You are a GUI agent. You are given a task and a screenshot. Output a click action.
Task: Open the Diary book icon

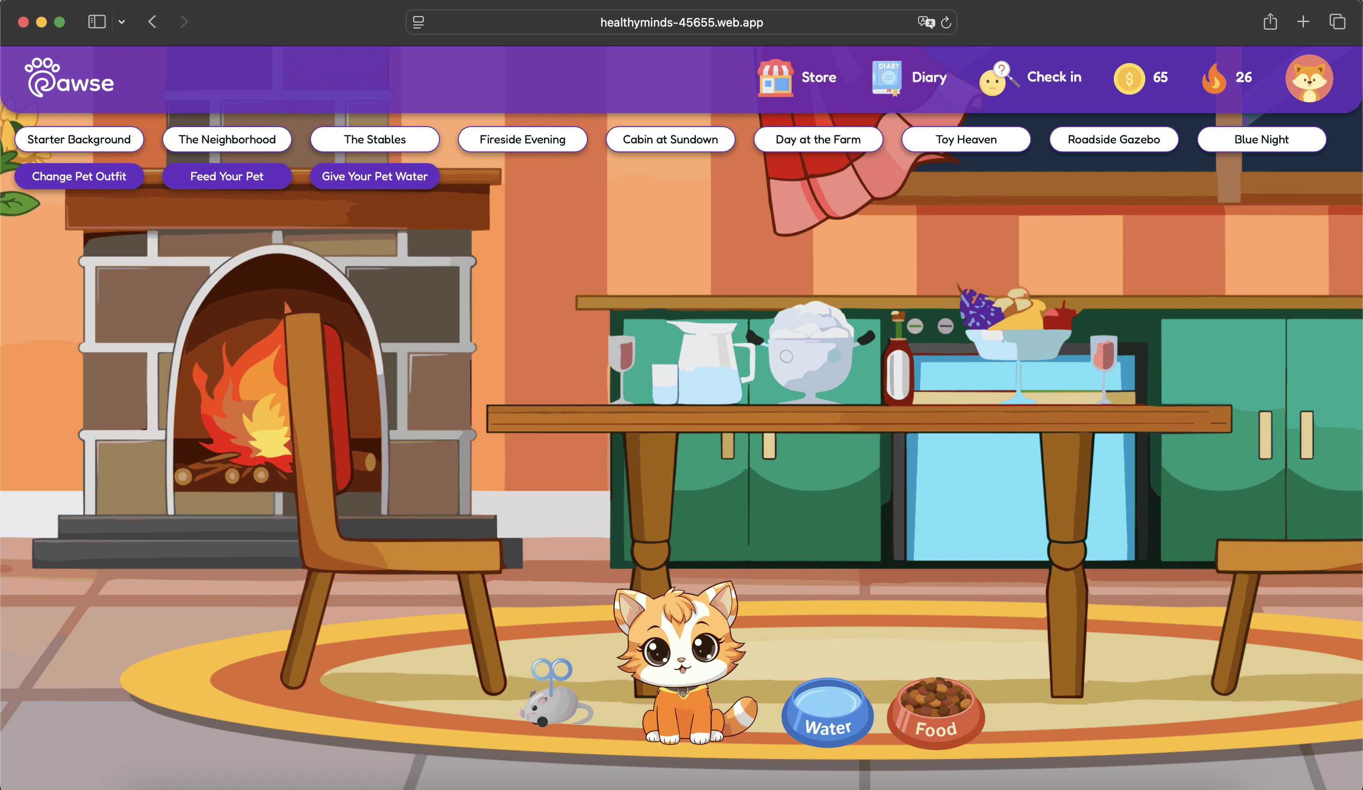(887, 78)
